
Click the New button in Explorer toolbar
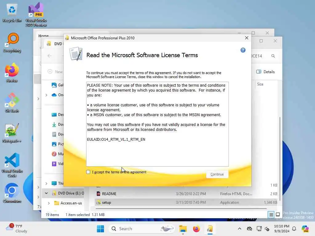pos(55,72)
